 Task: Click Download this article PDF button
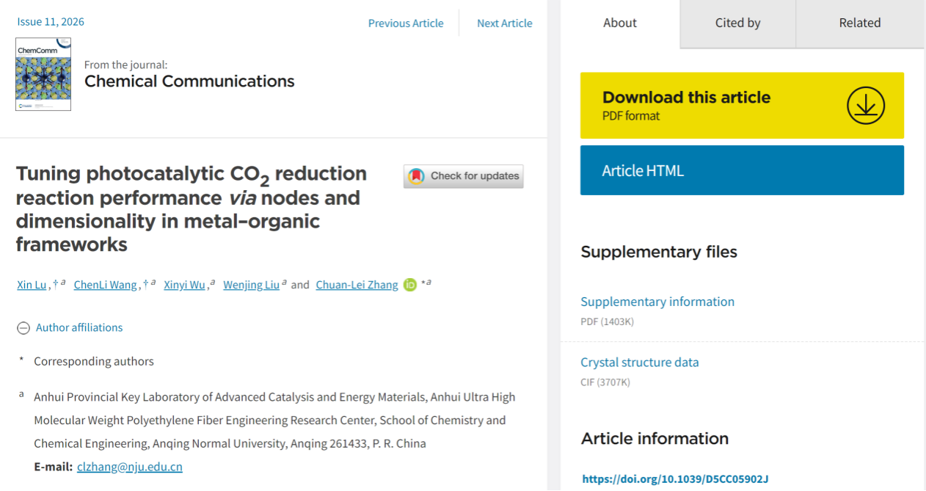point(742,106)
